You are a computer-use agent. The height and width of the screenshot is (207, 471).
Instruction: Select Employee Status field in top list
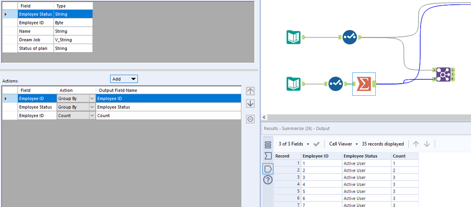tap(35, 14)
